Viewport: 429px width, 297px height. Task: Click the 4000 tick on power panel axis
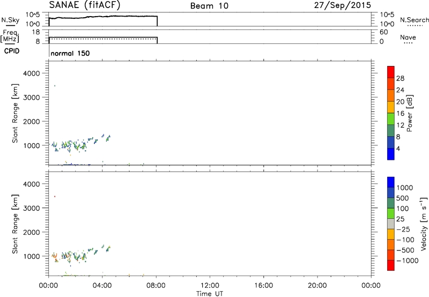coord(32,73)
